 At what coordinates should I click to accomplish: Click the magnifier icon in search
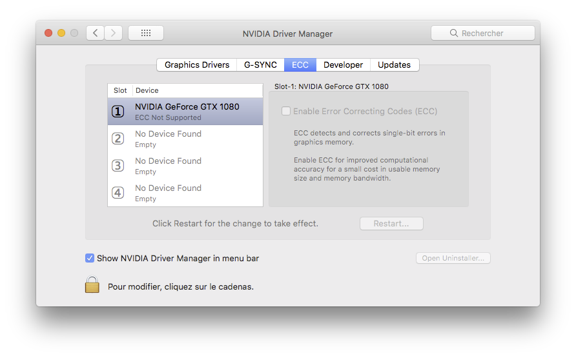point(454,33)
